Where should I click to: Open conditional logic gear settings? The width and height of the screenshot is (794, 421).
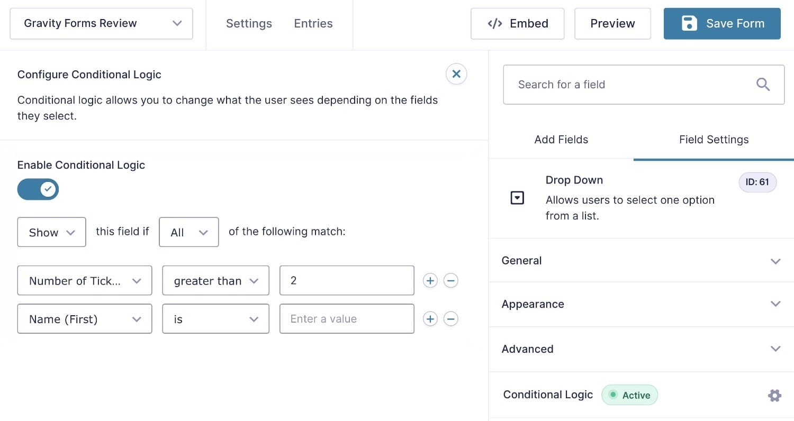[x=774, y=395]
